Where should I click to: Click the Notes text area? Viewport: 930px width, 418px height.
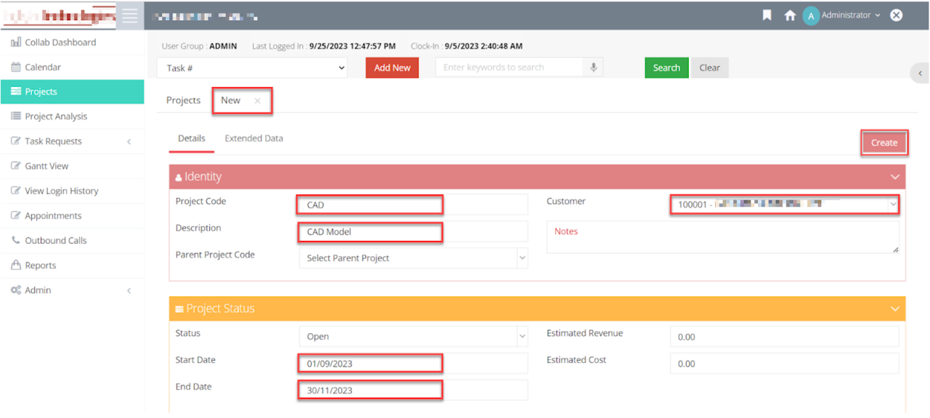pyautogui.click(x=722, y=237)
